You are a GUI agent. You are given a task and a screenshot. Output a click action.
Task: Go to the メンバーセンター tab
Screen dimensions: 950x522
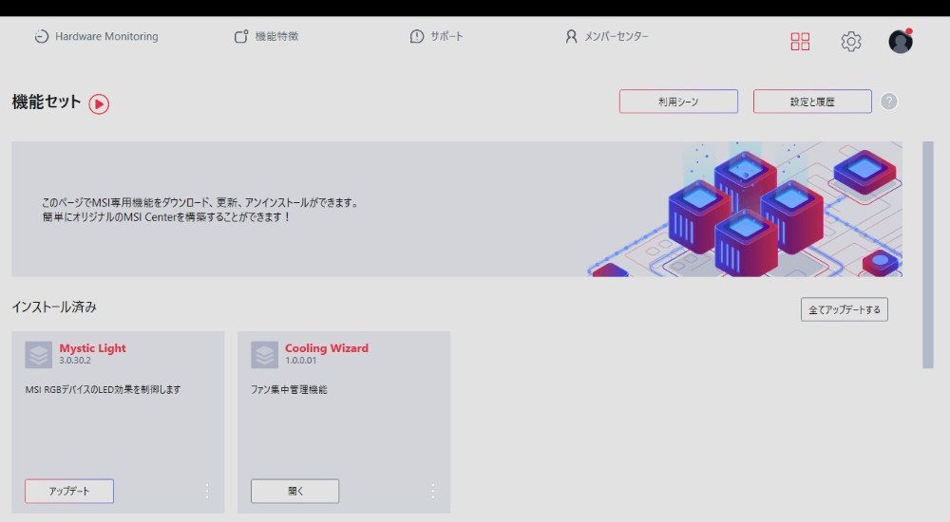pyautogui.click(x=606, y=36)
